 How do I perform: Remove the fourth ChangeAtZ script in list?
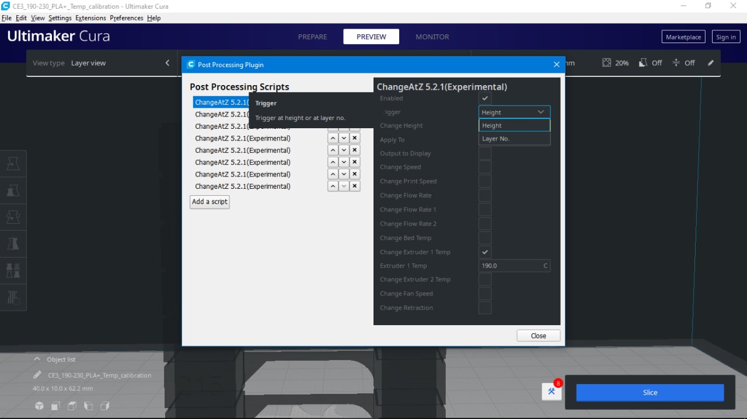click(355, 138)
